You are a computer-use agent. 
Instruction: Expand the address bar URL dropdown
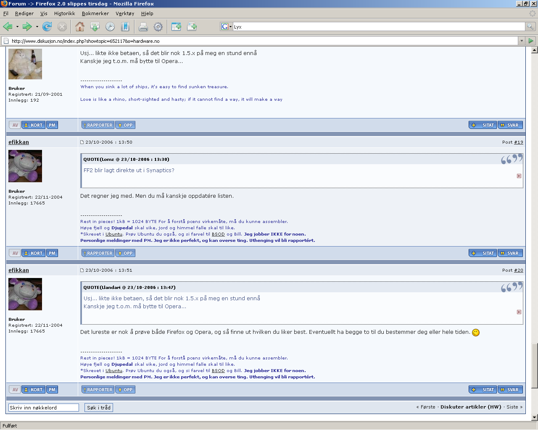coord(522,41)
